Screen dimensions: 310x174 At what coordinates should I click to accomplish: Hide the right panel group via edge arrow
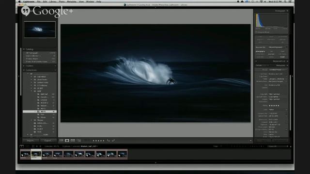(x=293, y=76)
